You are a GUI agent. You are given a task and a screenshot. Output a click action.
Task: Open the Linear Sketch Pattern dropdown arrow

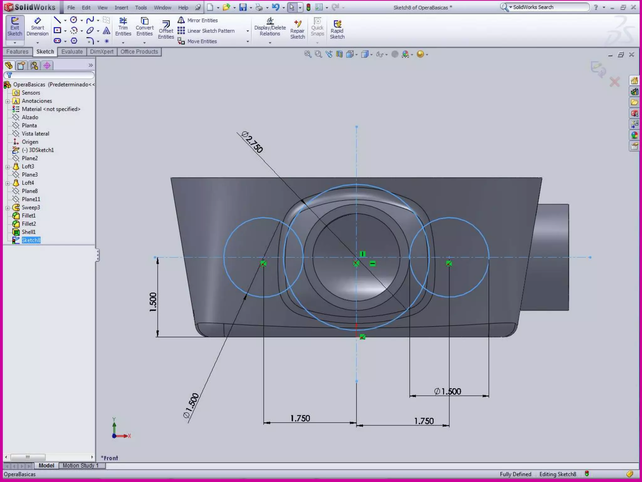[248, 31]
